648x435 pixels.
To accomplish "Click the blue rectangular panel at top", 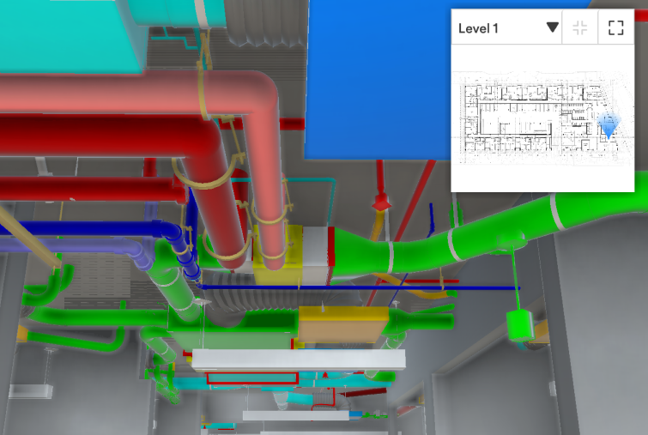I will [x=378, y=77].
